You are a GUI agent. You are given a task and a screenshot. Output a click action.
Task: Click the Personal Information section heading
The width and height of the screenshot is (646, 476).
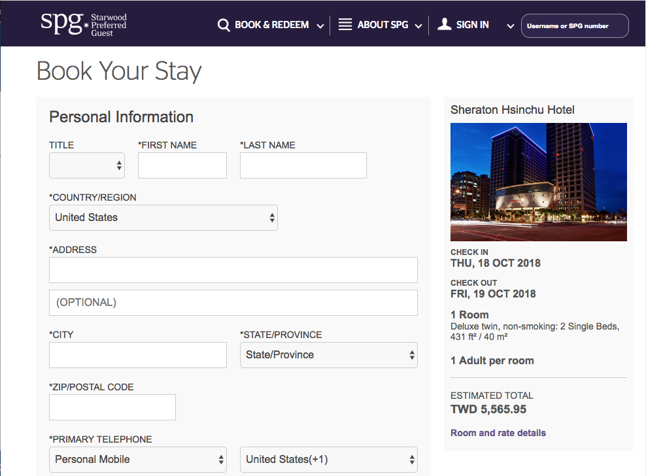[x=121, y=117]
